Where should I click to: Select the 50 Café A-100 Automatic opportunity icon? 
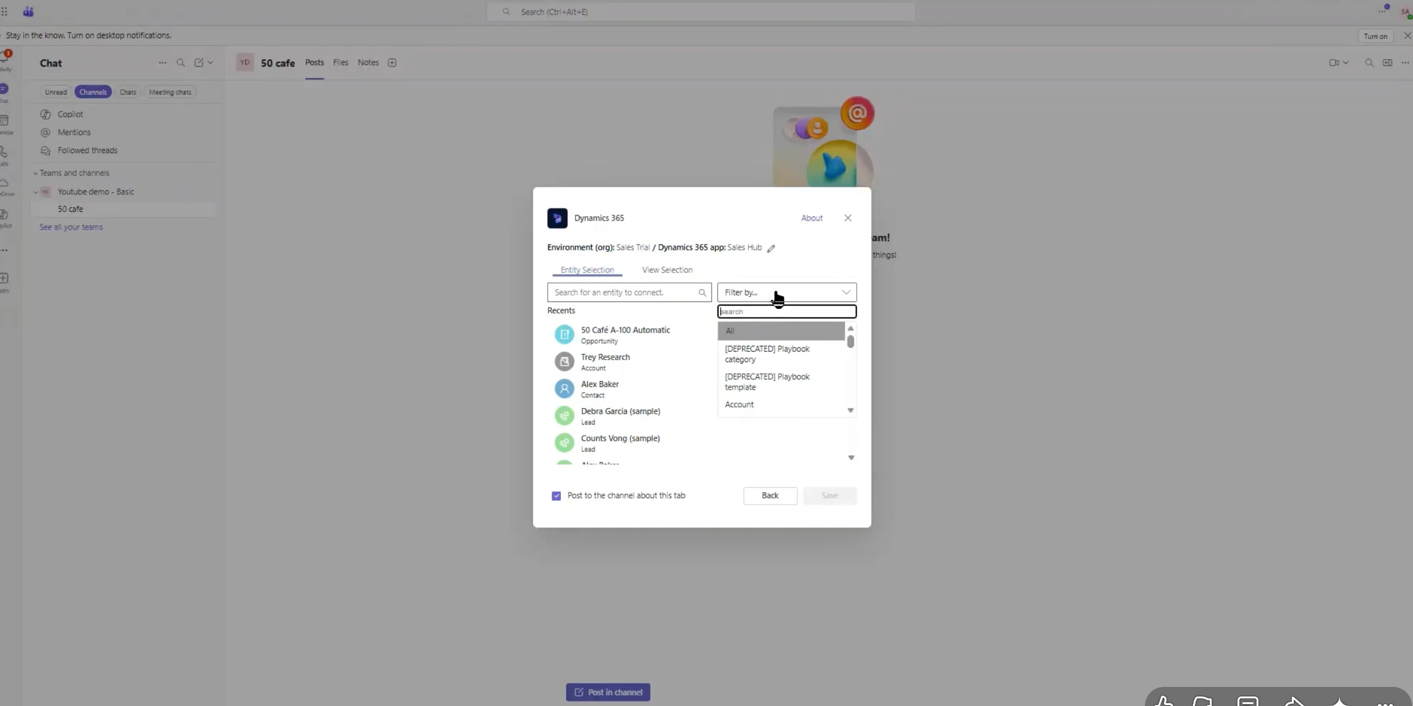pos(564,334)
